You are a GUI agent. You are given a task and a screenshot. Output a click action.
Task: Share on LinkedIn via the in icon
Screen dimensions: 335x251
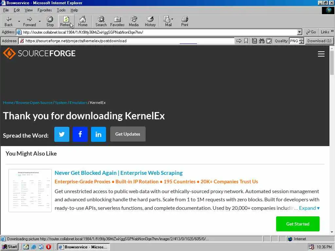point(98,134)
